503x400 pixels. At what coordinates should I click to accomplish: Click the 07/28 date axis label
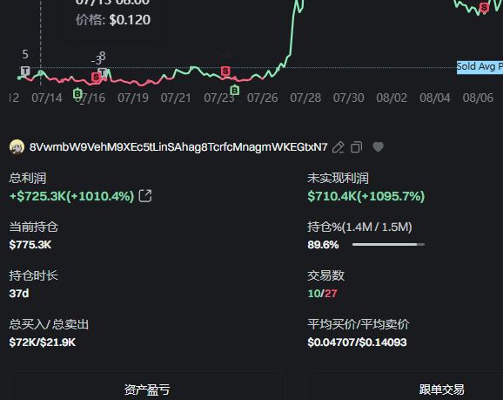pyautogui.click(x=305, y=98)
